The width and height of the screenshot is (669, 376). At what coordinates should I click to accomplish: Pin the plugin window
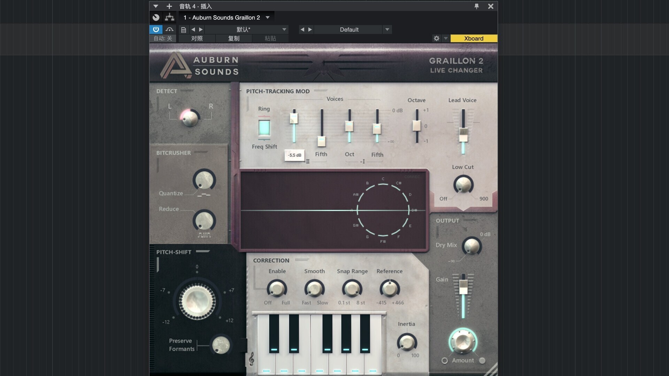476,6
